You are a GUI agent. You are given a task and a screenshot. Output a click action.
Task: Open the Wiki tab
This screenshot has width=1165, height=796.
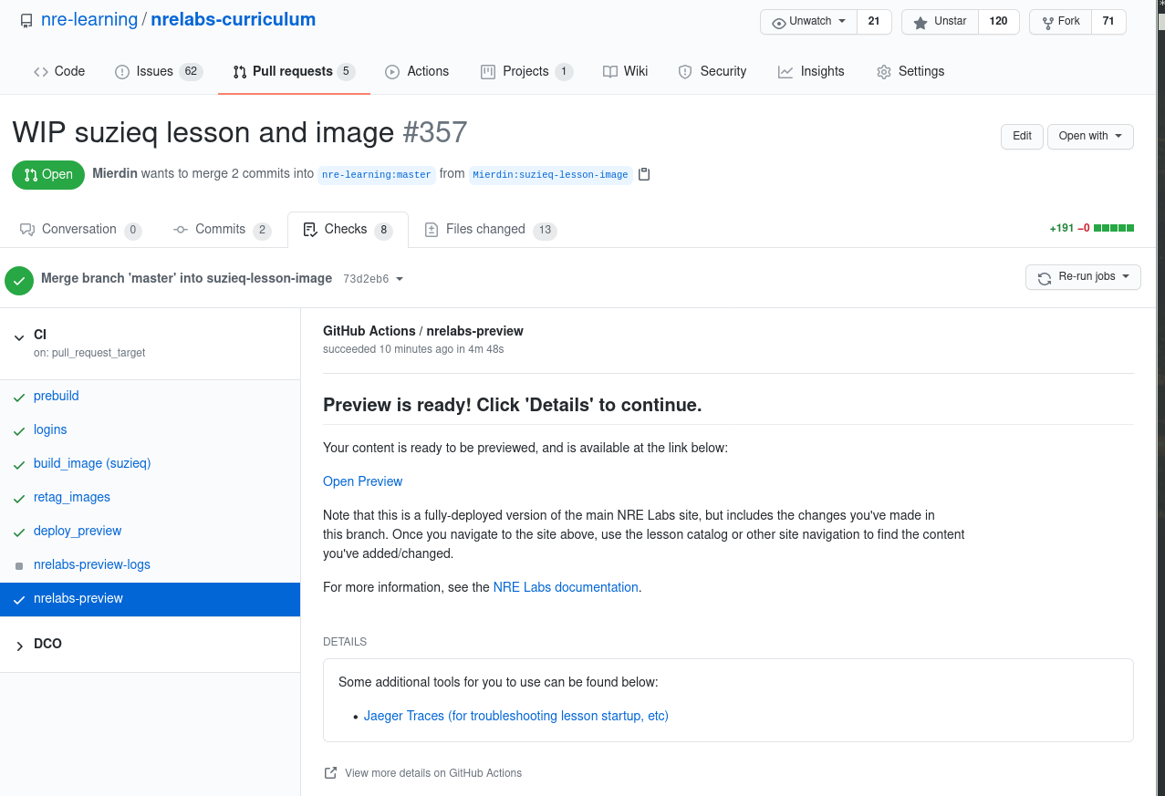626,71
